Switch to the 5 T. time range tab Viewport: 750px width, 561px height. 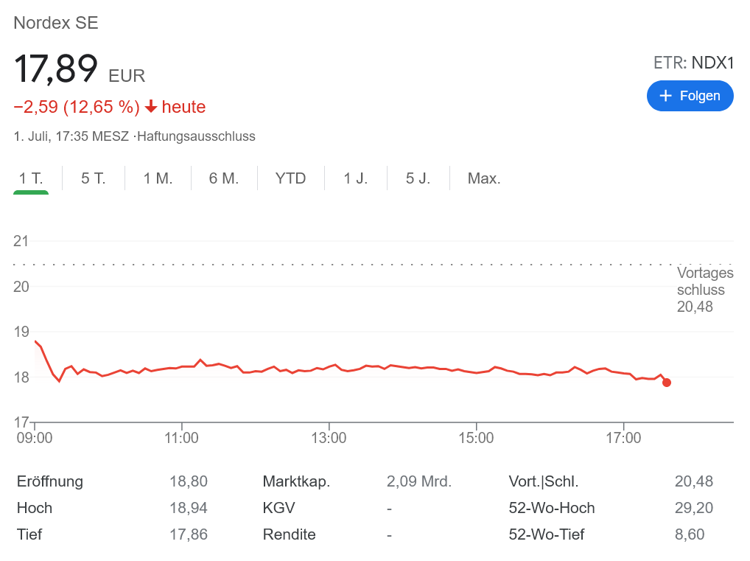[93, 178]
